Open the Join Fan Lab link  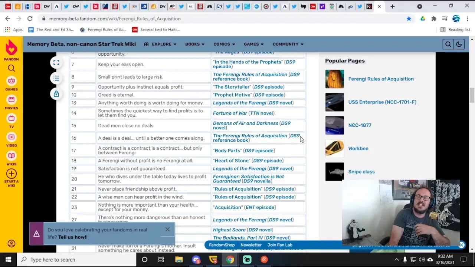click(280, 245)
